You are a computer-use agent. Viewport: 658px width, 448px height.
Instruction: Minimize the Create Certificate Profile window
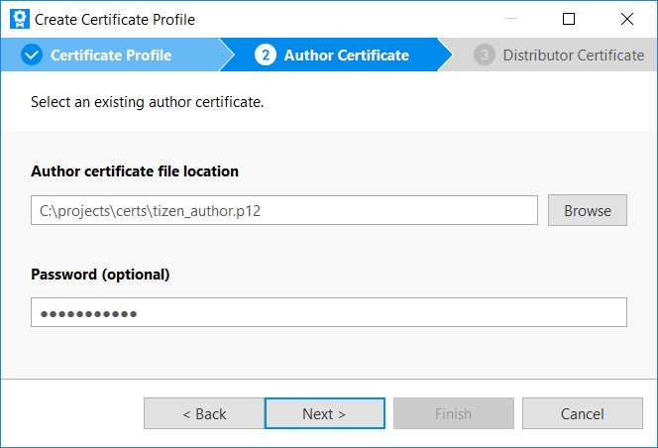point(510,19)
